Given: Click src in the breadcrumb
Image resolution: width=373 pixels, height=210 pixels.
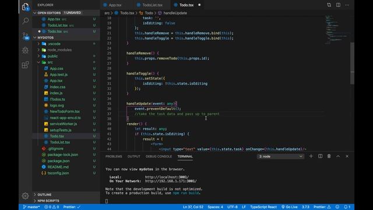Looking at the screenshot, I should [x=107, y=13].
